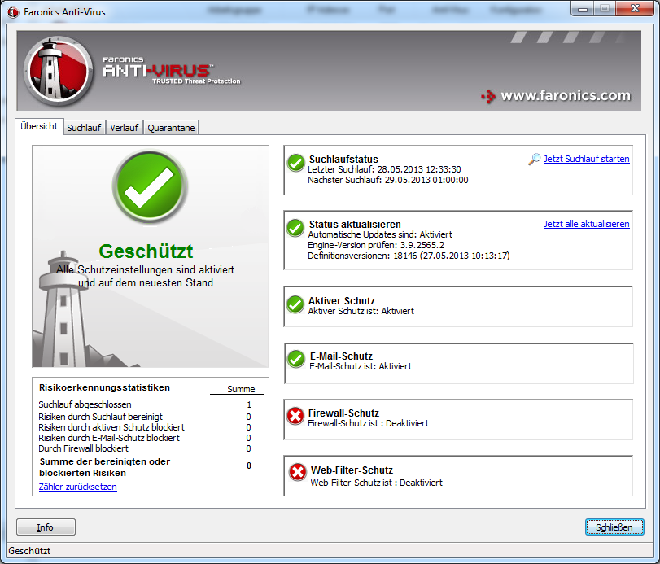Image resolution: width=660 pixels, height=564 pixels.
Task: Click the Geschützt headline text
Action: coord(146,251)
